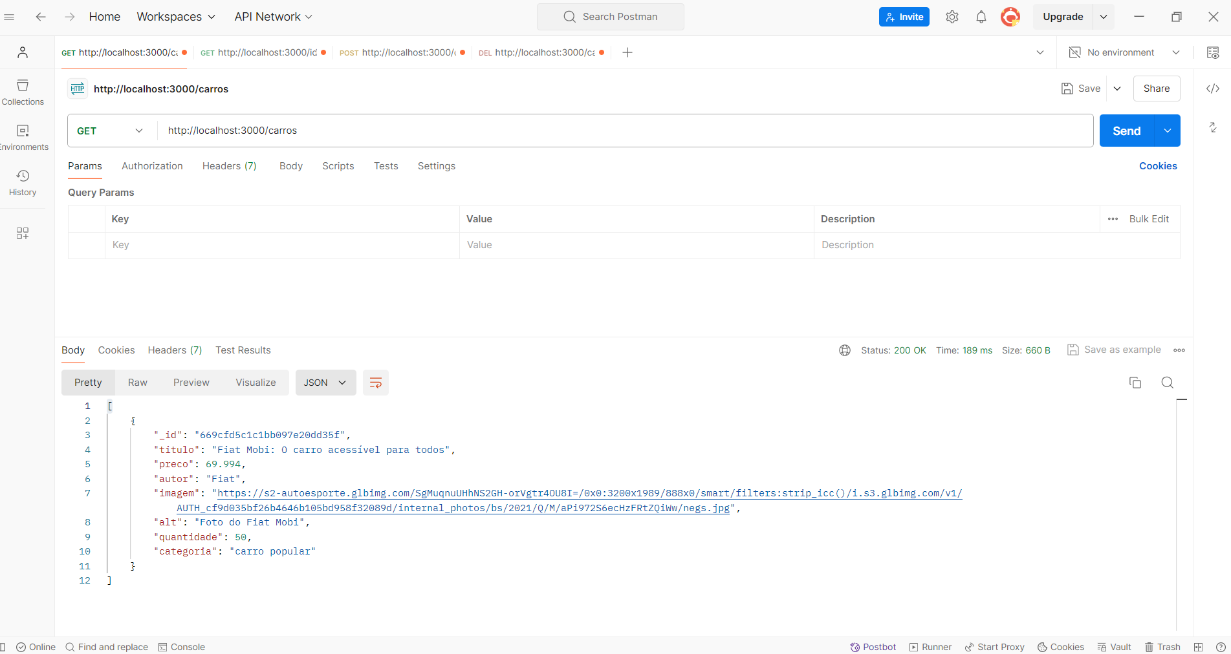
Task: Open the request Body tab
Action: [x=291, y=166]
